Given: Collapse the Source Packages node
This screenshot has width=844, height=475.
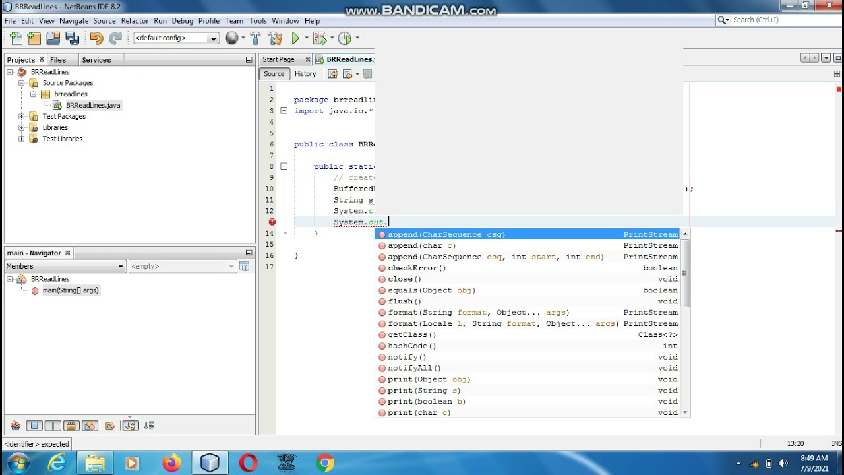Looking at the screenshot, I should point(22,83).
